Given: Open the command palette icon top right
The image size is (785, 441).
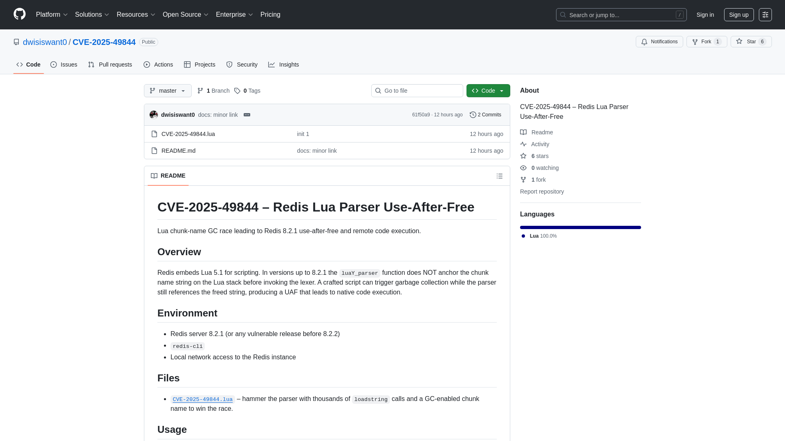Looking at the screenshot, I should coord(765,14).
